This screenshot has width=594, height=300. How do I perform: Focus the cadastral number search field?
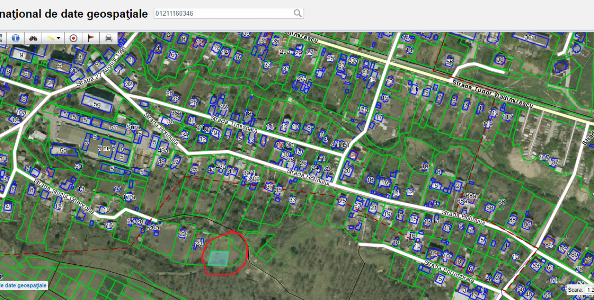coord(223,13)
